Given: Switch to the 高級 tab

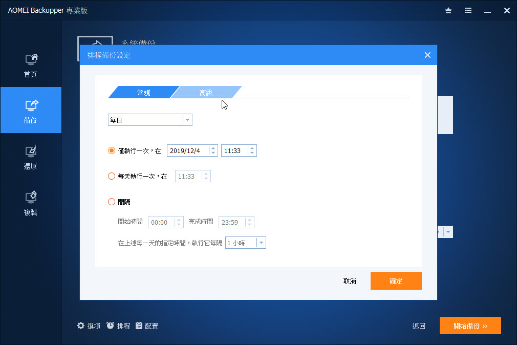Looking at the screenshot, I should pyautogui.click(x=206, y=92).
